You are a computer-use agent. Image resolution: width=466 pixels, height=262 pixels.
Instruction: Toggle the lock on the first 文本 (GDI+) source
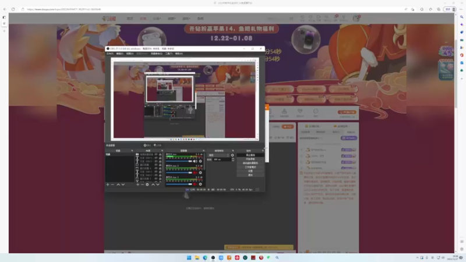pyautogui.click(x=160, y=158)
